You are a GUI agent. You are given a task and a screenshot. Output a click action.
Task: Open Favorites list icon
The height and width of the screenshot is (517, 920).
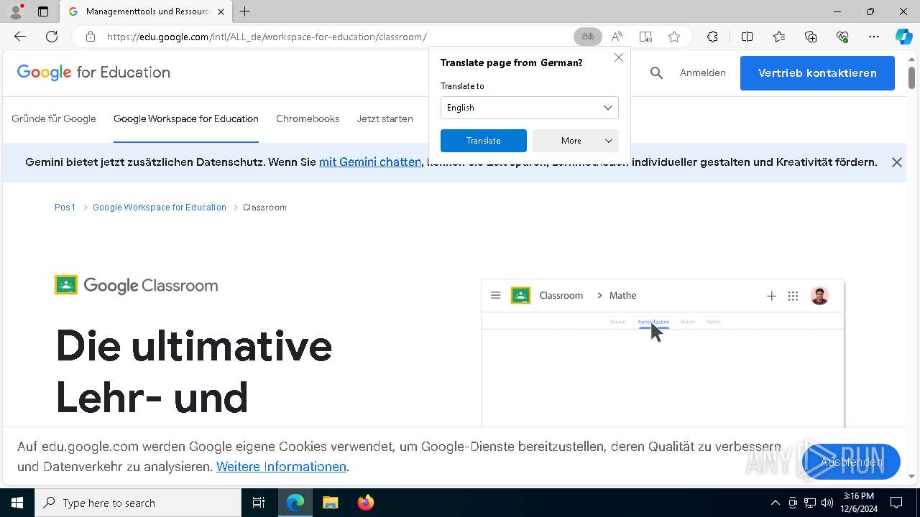(779, 37)
